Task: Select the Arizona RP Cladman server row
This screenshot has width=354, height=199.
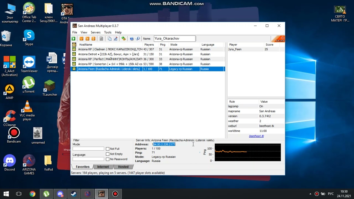Action: pos(148,49)
